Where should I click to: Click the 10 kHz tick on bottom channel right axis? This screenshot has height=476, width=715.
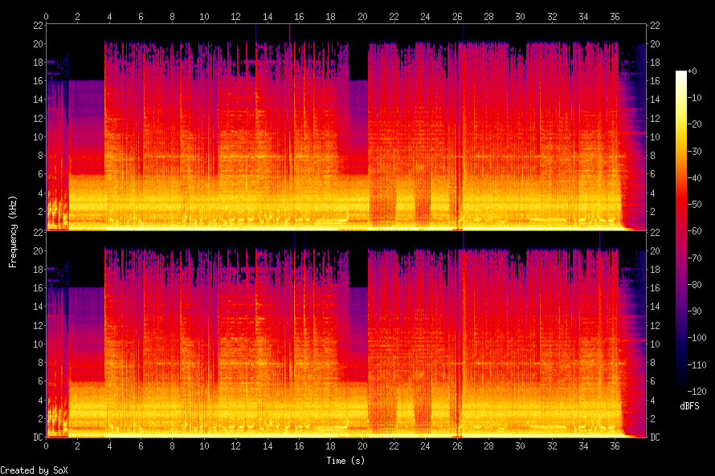point(655,344)
